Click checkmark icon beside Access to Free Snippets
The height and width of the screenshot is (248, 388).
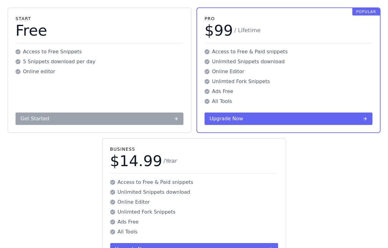[x=18, y=52]
